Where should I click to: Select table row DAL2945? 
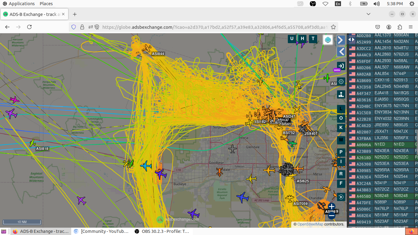383,87
